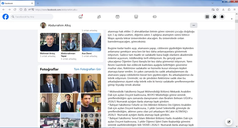The height and width of the screenshot is (128, 238).
Task: Click the tracking protection shield icon
Action: [x=21, y=10]
